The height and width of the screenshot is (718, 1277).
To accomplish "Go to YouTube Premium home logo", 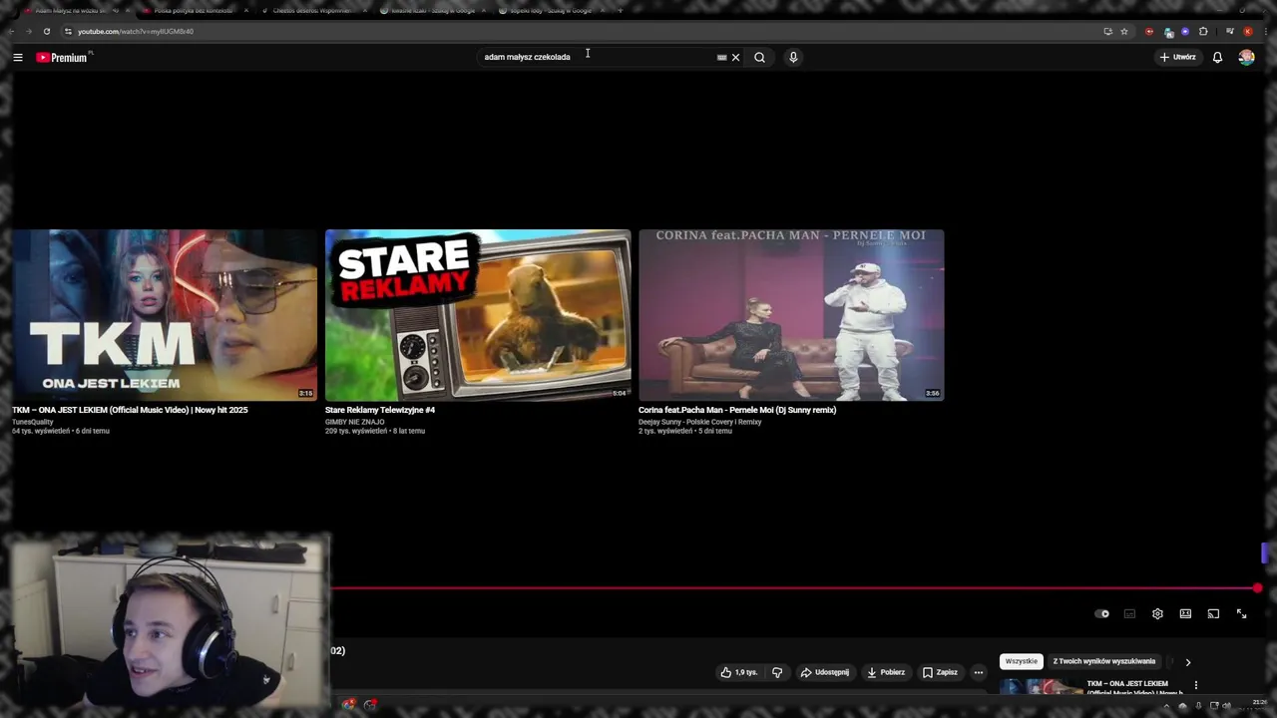I will (x=62, y=57).
